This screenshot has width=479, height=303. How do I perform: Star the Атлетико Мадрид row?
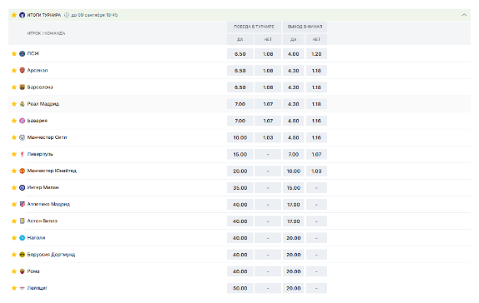(x=14, y=204)
